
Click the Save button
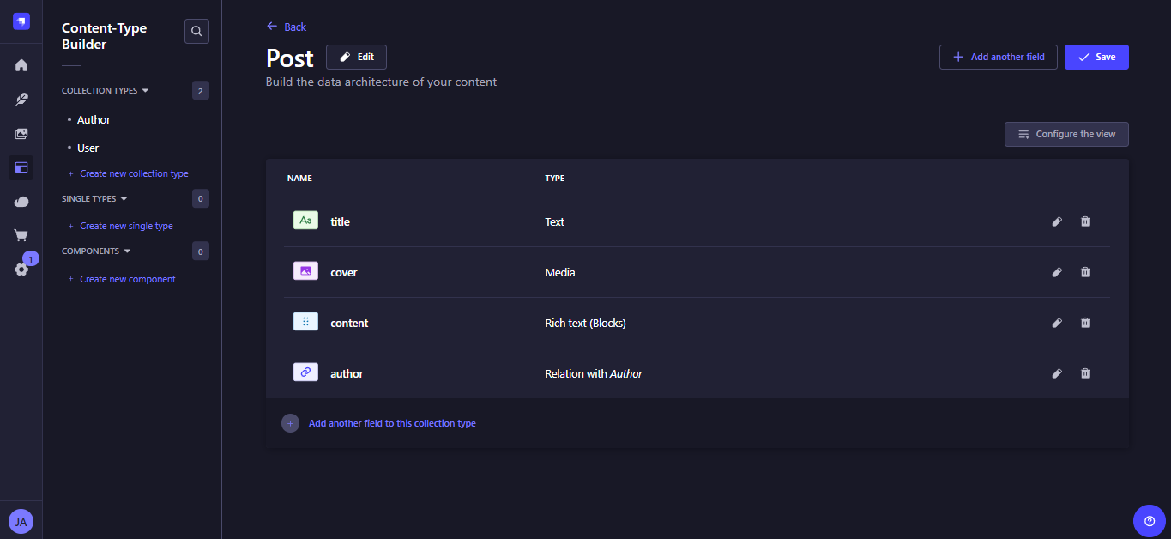[1096, 57]
